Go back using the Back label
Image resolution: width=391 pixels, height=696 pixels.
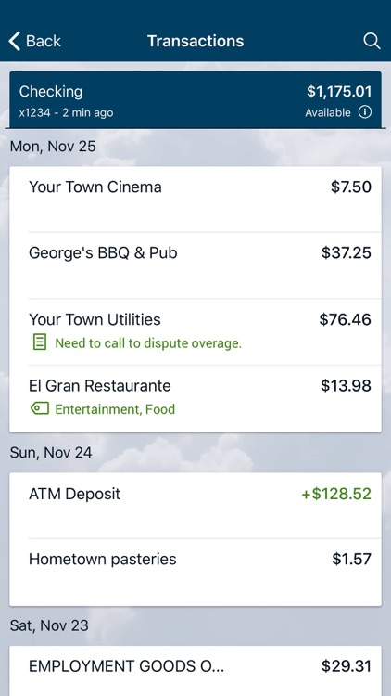44,41
